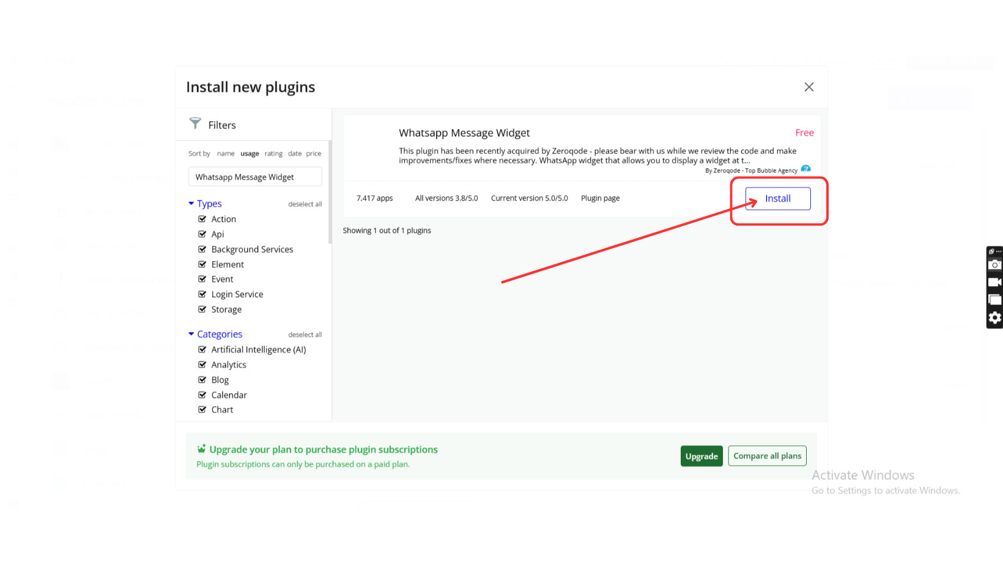
Task: Install the Whatsapp Message Widget plugin
Action: click(x=778, y=199)
